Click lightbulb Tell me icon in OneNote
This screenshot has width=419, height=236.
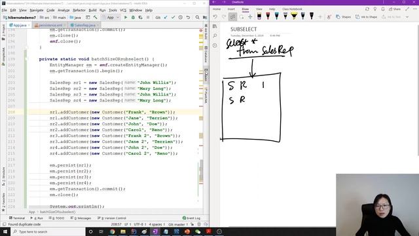(375, 9)
